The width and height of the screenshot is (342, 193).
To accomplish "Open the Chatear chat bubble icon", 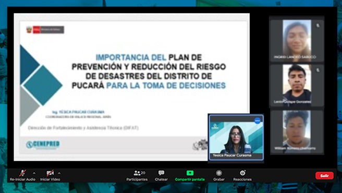I will click(x=161, y=173).
